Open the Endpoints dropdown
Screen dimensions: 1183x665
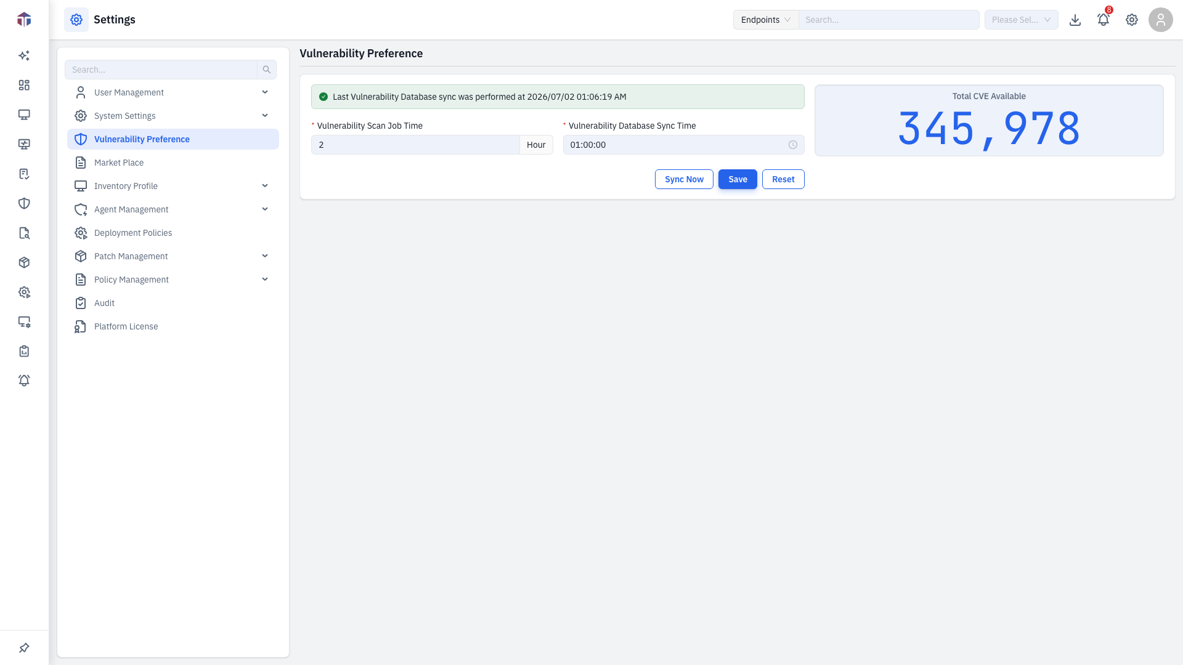pos(766,20)
